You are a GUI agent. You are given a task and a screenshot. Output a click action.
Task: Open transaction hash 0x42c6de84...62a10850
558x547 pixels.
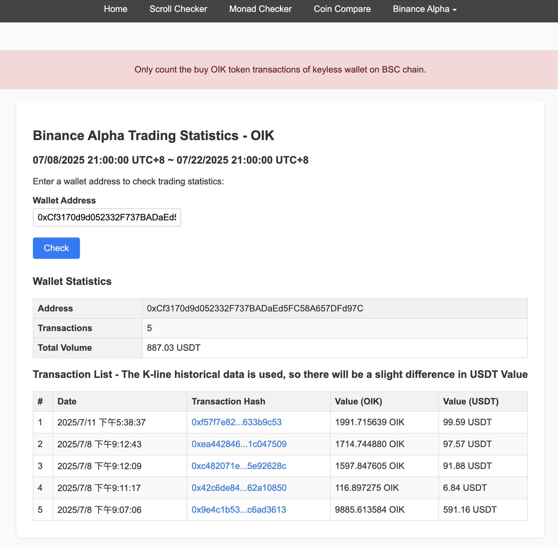point(239,488)
